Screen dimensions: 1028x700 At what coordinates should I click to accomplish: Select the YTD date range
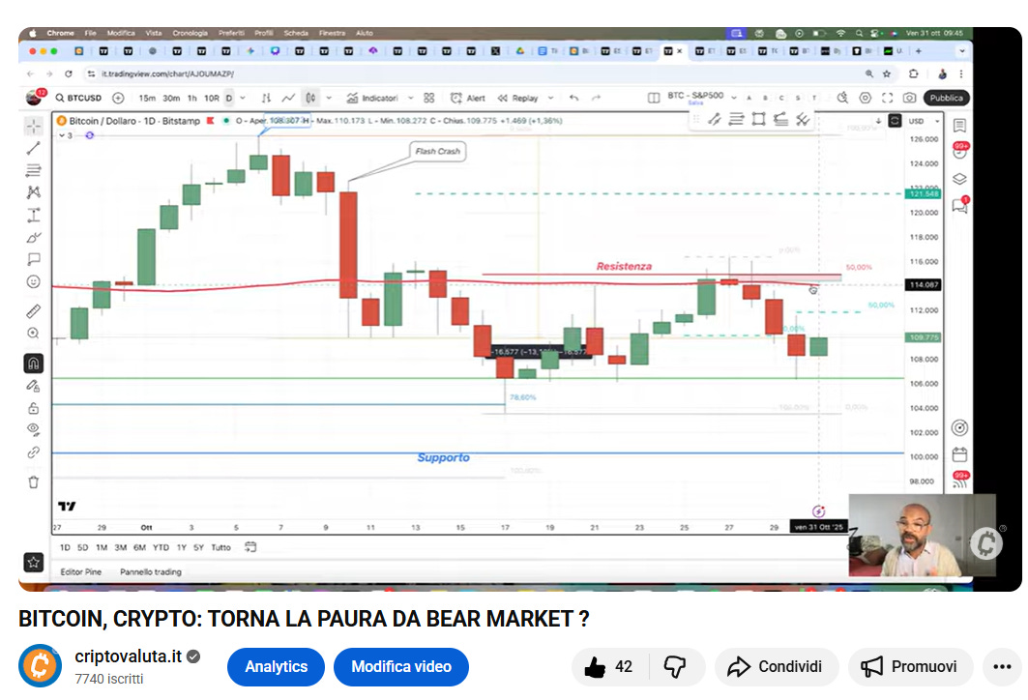tap(161, 547)
